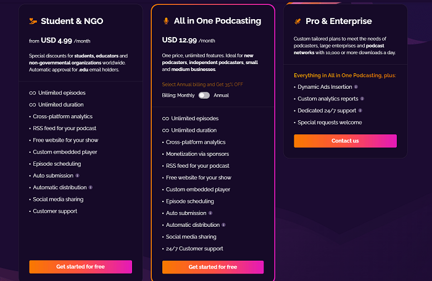
Task: Select the Annual billing label
Action: tap(222, 96)
